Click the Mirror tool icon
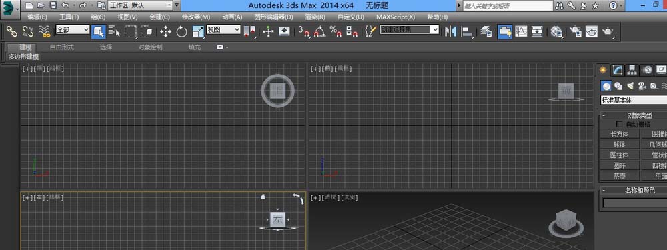The image size is (667, 250). (450, 31)
